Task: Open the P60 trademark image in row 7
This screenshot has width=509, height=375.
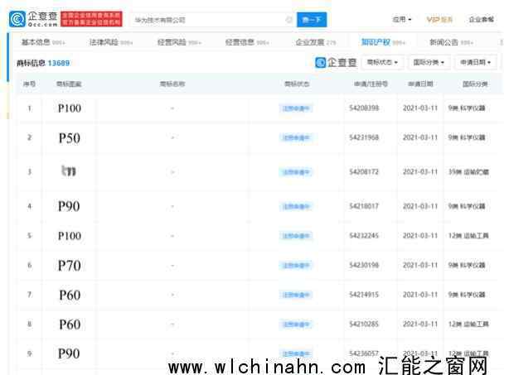Action: pos(70,296)
